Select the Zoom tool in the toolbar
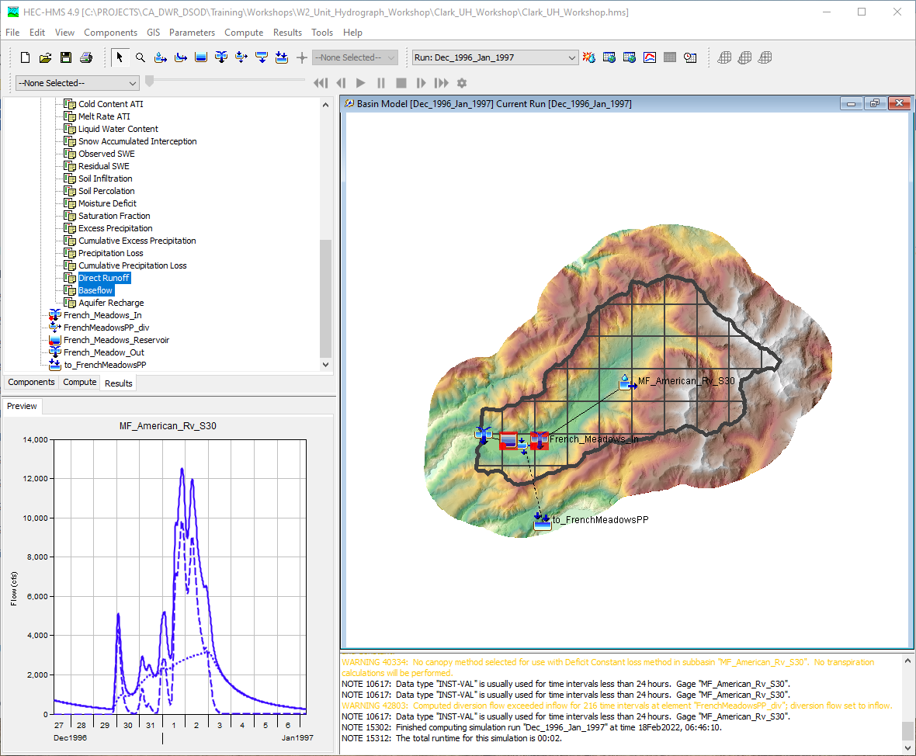 [x=141, y=57]
